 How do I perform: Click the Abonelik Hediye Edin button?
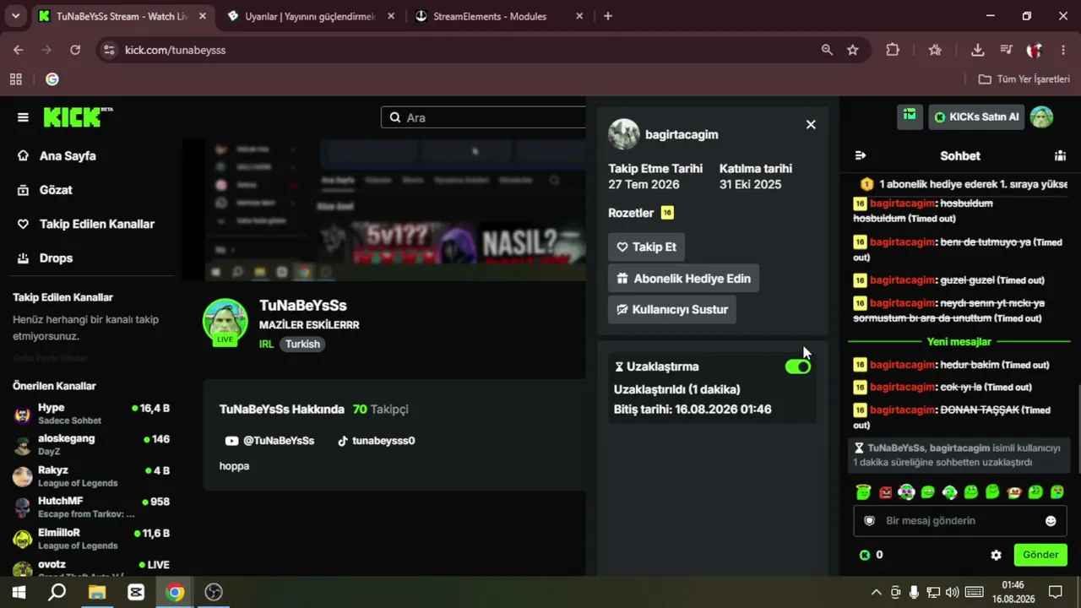coord(683,279)
